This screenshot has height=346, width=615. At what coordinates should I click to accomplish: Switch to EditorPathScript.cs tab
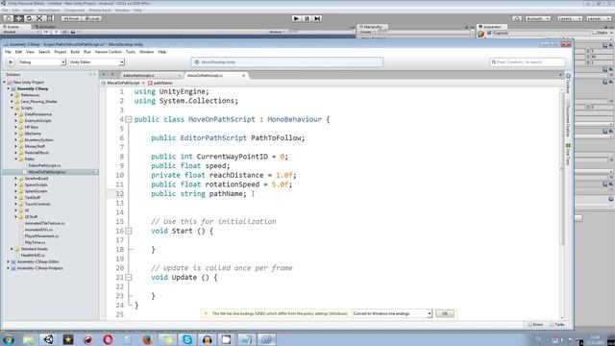(x=138, y=75)
